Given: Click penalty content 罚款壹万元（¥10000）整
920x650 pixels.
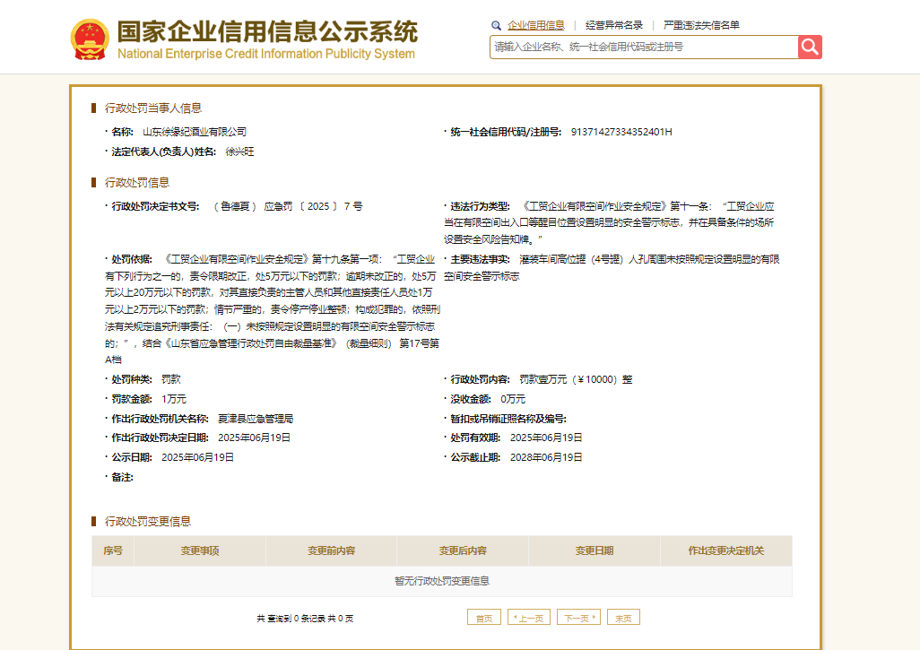Looking at the screenshot, I should pos(577,379).
